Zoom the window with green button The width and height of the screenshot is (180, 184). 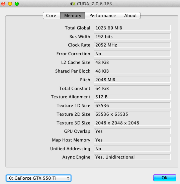pos(17,4)
